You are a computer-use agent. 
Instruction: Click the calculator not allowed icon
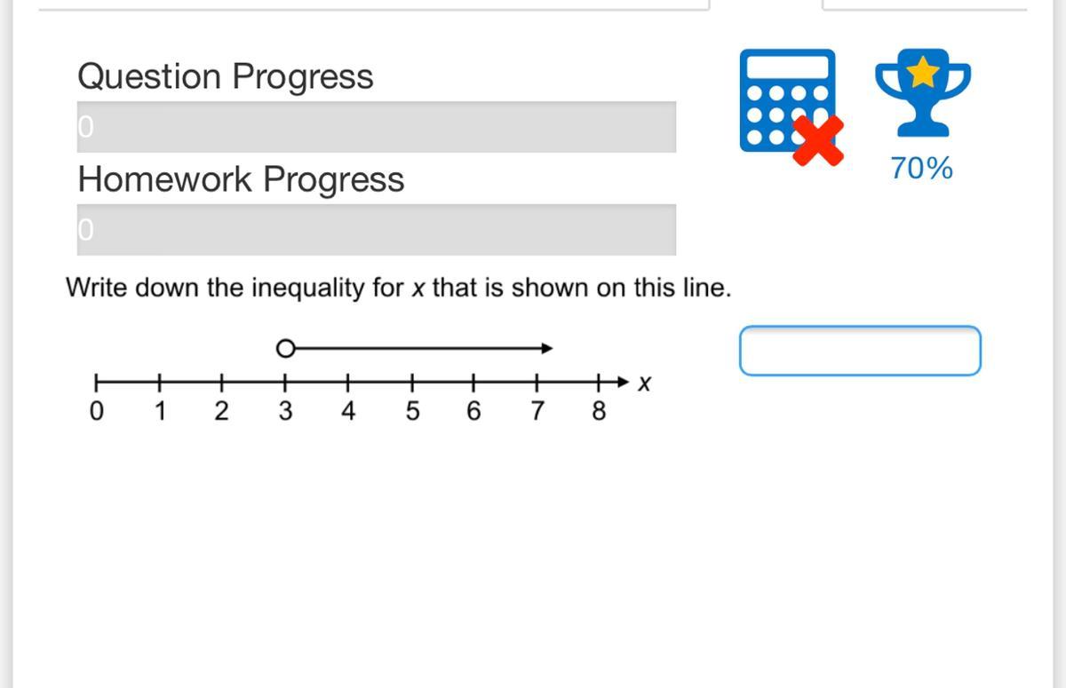coord(791,107)
